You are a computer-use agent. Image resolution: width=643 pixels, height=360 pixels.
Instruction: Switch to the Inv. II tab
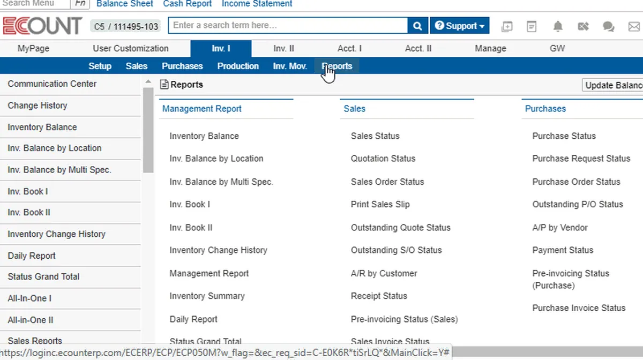point(283,48)
